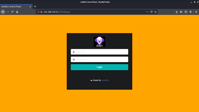Image resolution: width=199 pixels, height=112 pixels.
Task: Open the Firefox hamburger menu
Action: [x=196, y=12]
